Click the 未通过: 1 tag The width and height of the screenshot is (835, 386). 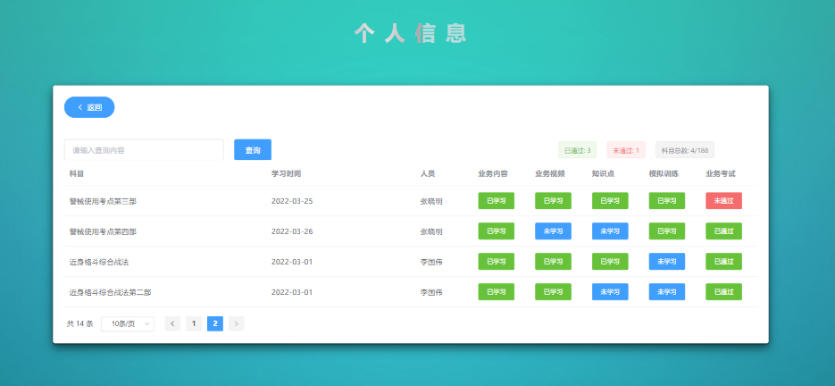(x=626, y=150)
